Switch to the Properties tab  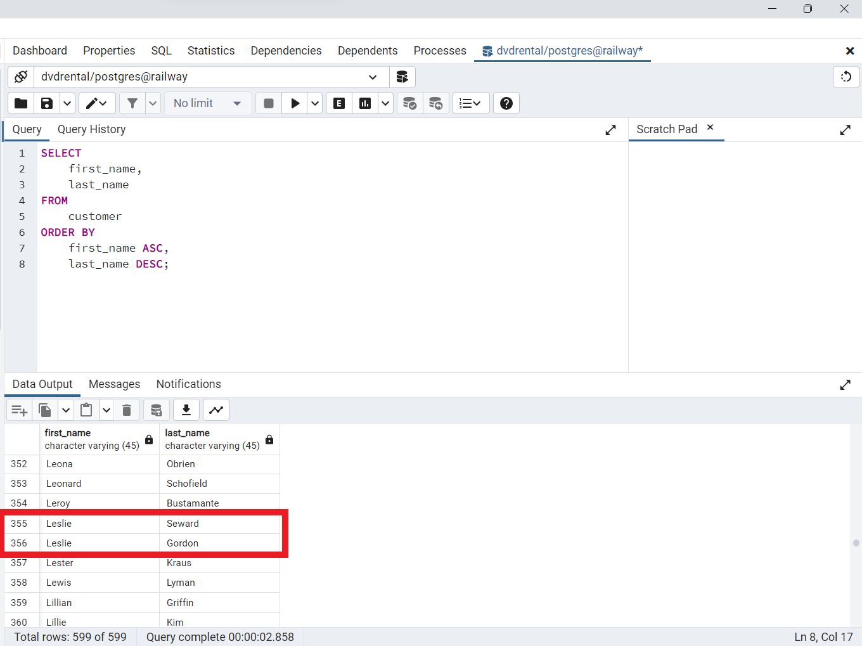tap(109, 51)
